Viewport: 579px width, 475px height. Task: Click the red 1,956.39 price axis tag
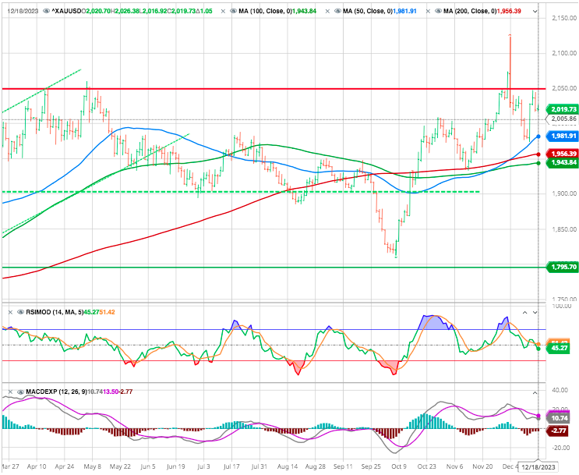(561, 154)
